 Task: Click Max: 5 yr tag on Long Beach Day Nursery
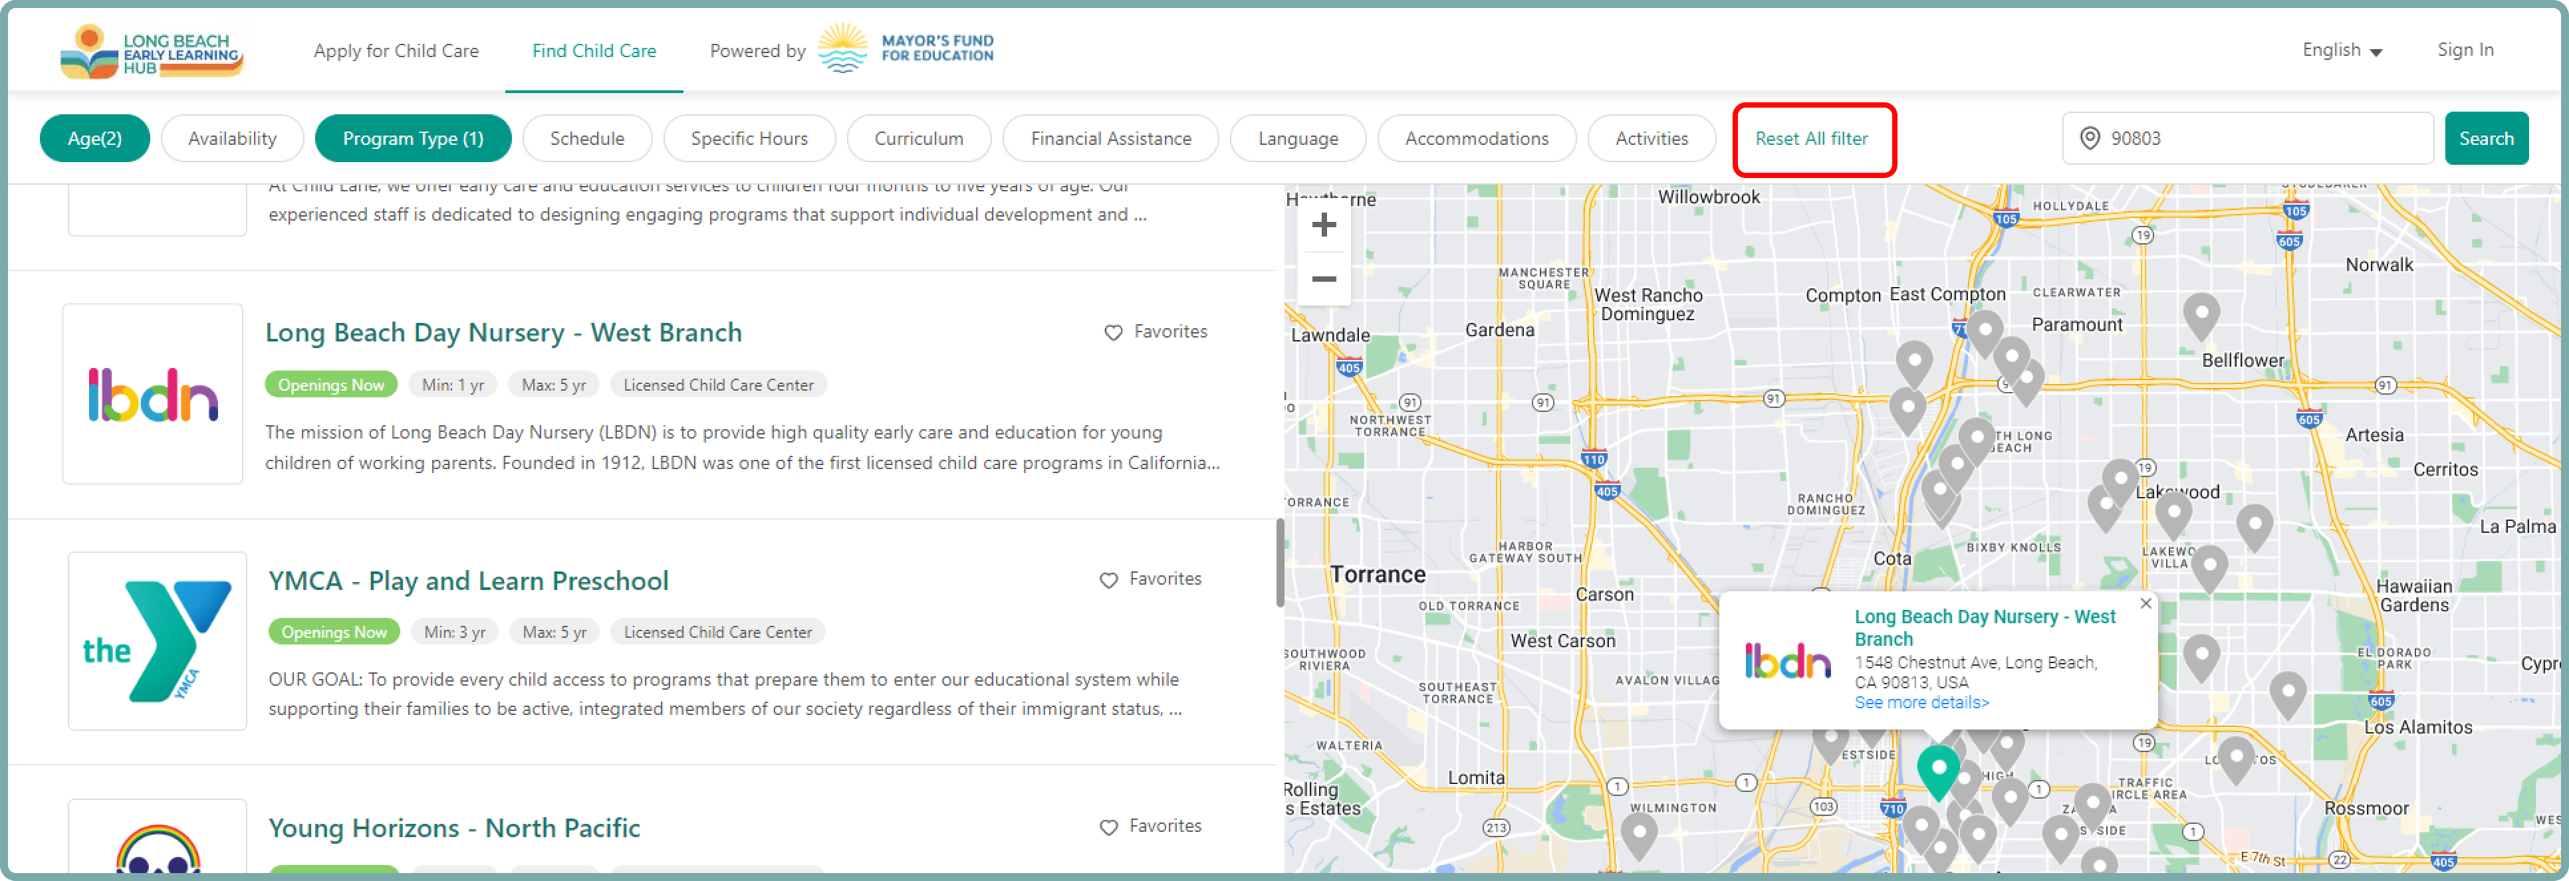(553, 385)
